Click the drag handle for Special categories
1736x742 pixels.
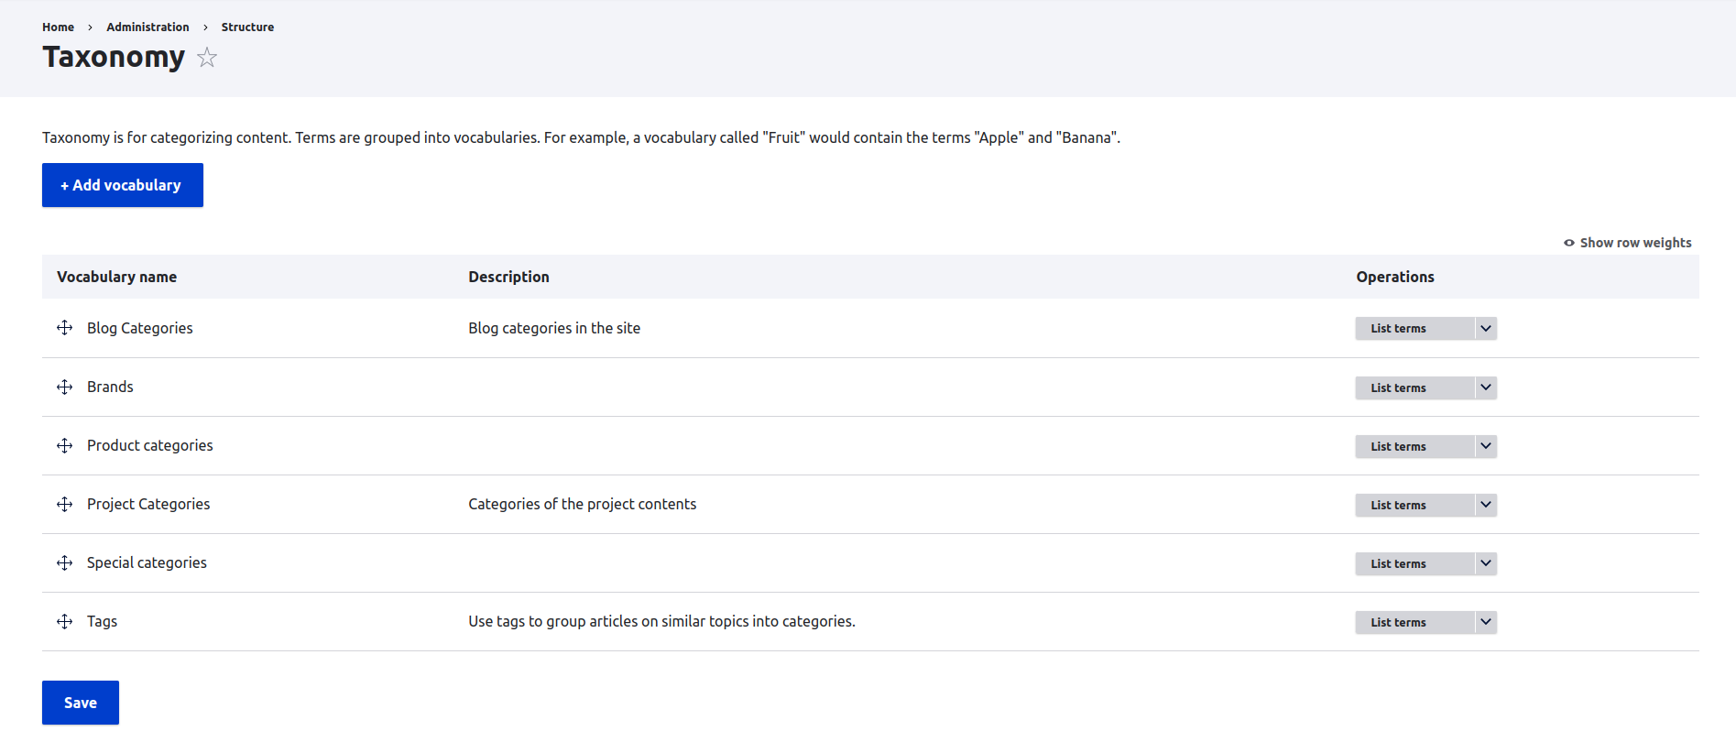(65, 562)
